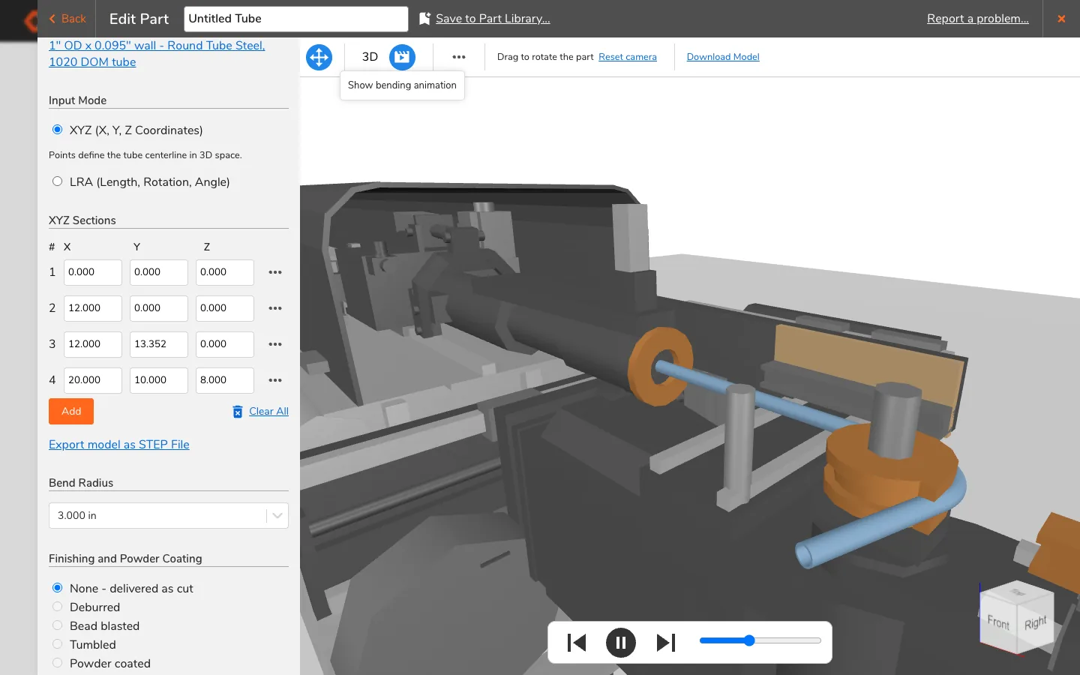The image size is (1080, 675).
Task: Open row 2 options ellipsis
Action: tap(275, 308)
